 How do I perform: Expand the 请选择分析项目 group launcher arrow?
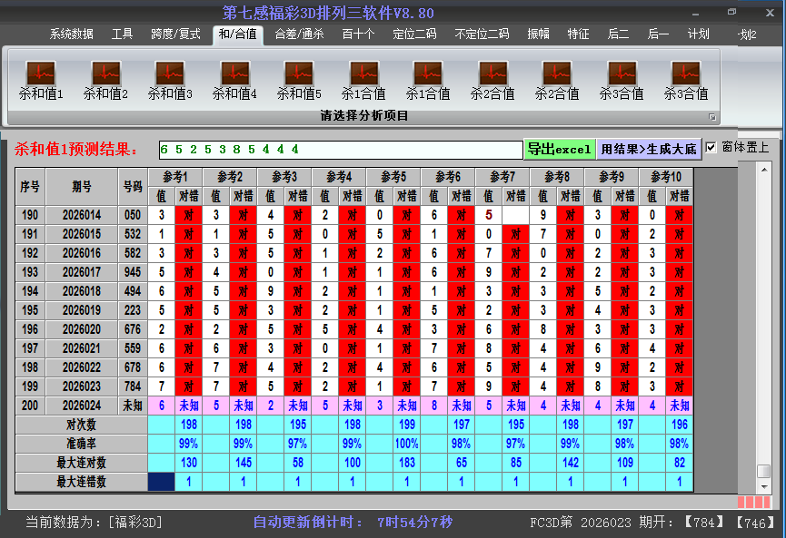coord(712,117)
